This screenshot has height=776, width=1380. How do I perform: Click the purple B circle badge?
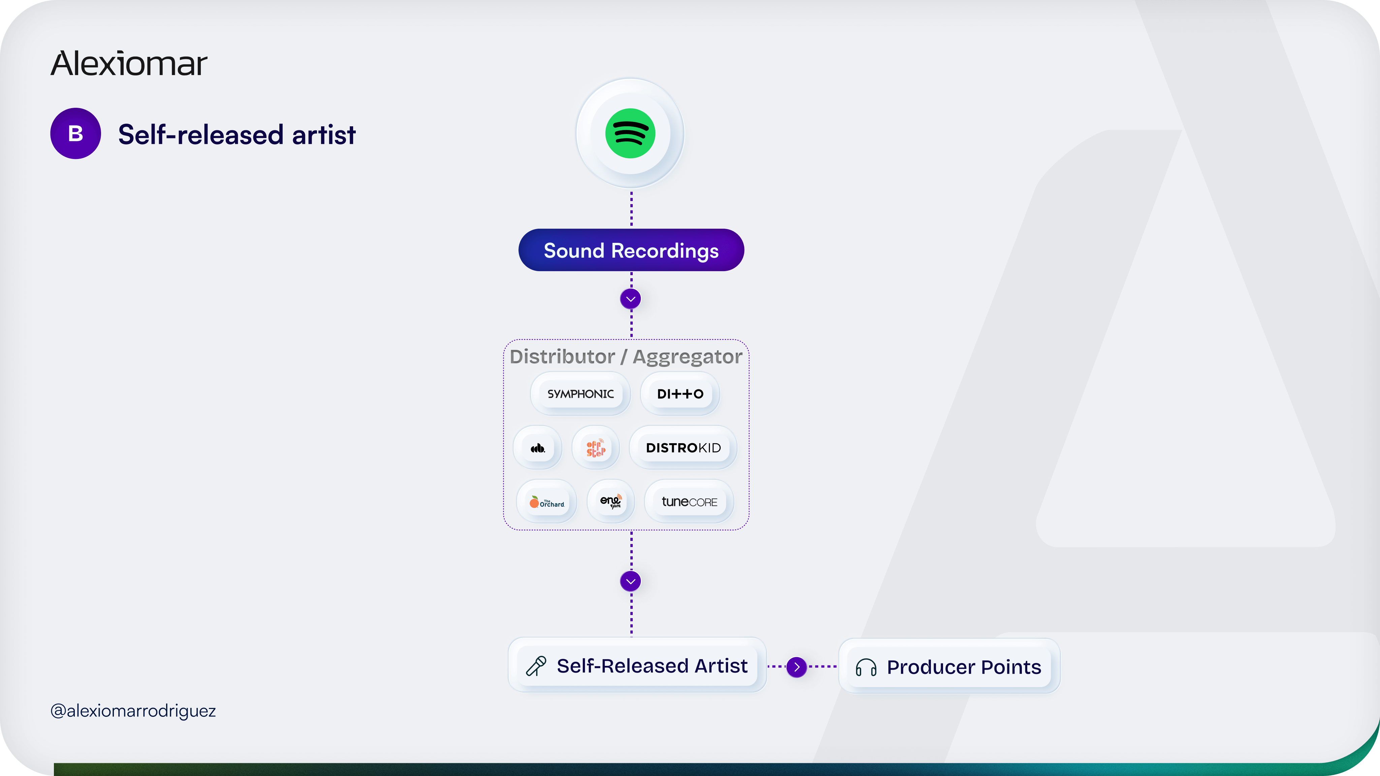[75, 133]
